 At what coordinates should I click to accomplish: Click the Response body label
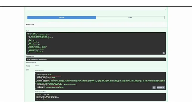pos(39,71)
